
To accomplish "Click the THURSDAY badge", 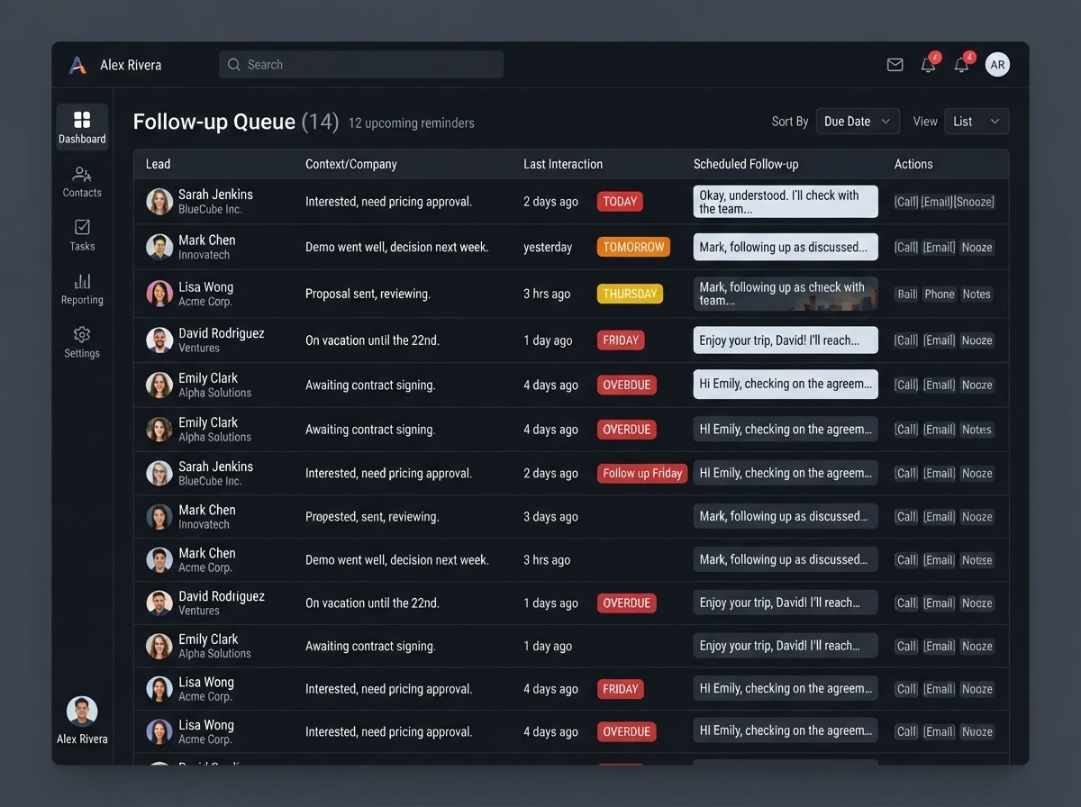I will (630, 294).
